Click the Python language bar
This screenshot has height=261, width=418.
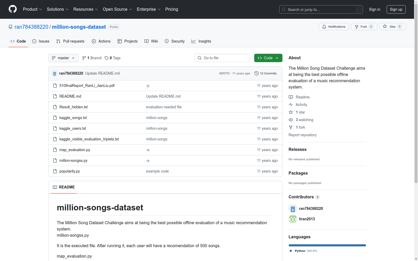coord(327,245)
